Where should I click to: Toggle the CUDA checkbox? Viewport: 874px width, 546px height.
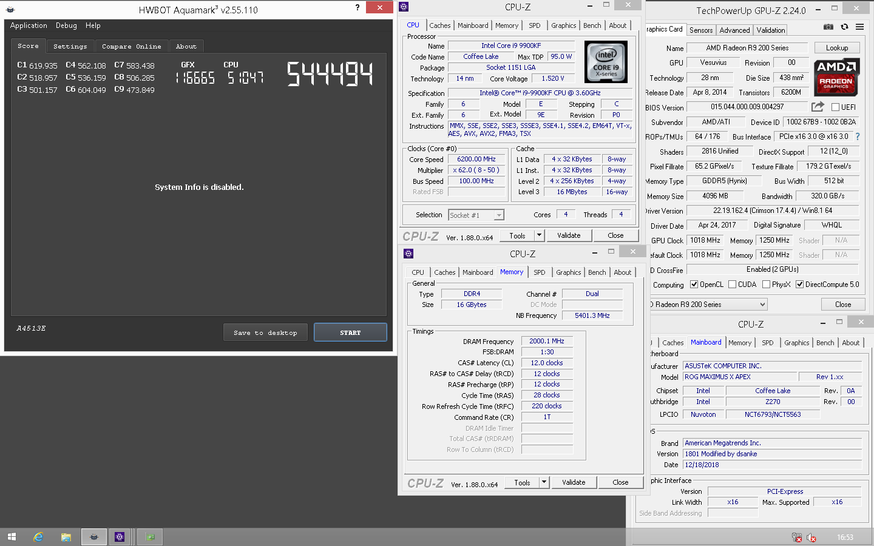732,284
